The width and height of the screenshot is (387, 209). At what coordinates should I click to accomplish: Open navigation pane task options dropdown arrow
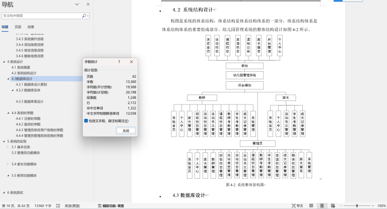[x=77, y=5]
